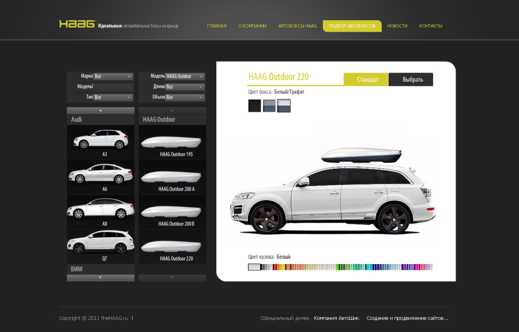Expand the Длина dropdown
The image size is (519, 332).
click(x=185, y=86)
